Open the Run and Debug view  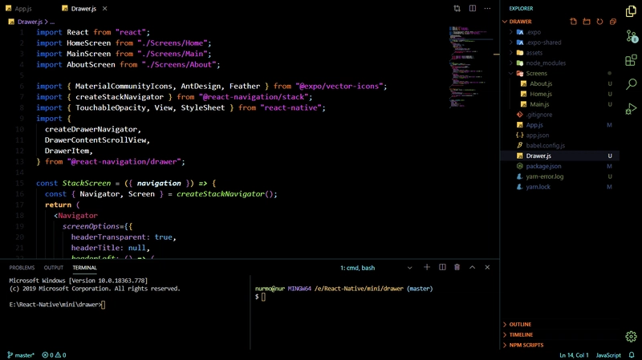click(x=631, y=108)
